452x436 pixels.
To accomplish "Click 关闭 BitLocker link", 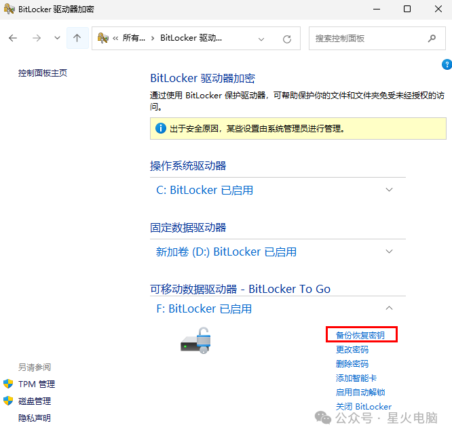I will point(364,406).
